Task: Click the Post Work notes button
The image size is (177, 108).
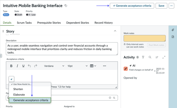Action: (156, 45)
